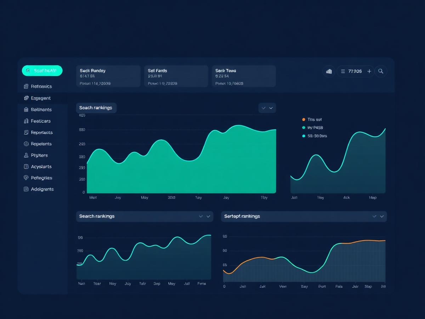Click the Pefiegties sidebar icon

click(26, 178)
